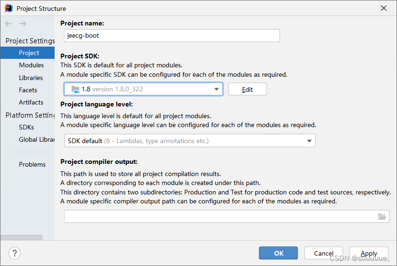397x266 pixels.
Task: Click the sidebar horizontal scrollbar
Action: pos(22,238)
